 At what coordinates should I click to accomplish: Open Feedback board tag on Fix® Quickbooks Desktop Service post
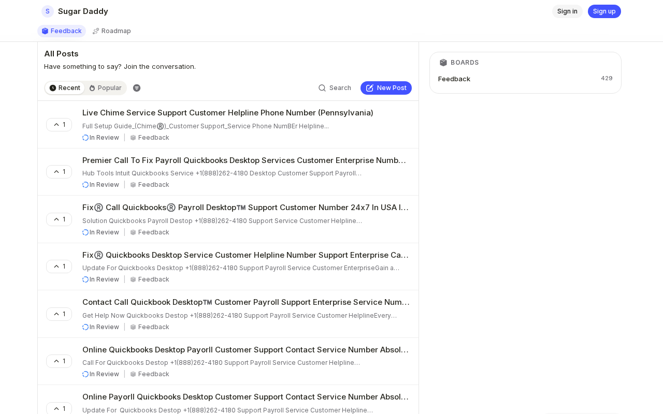[150, 279]
